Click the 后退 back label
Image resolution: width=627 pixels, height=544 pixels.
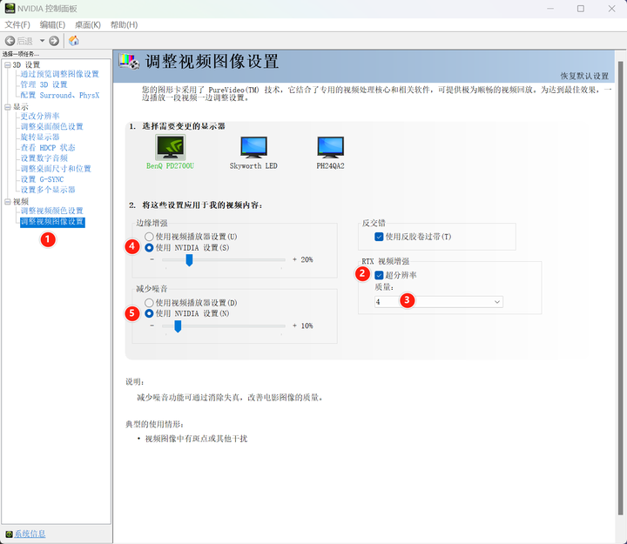(24, 41)
